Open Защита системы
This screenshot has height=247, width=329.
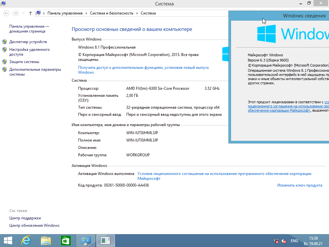24,62
